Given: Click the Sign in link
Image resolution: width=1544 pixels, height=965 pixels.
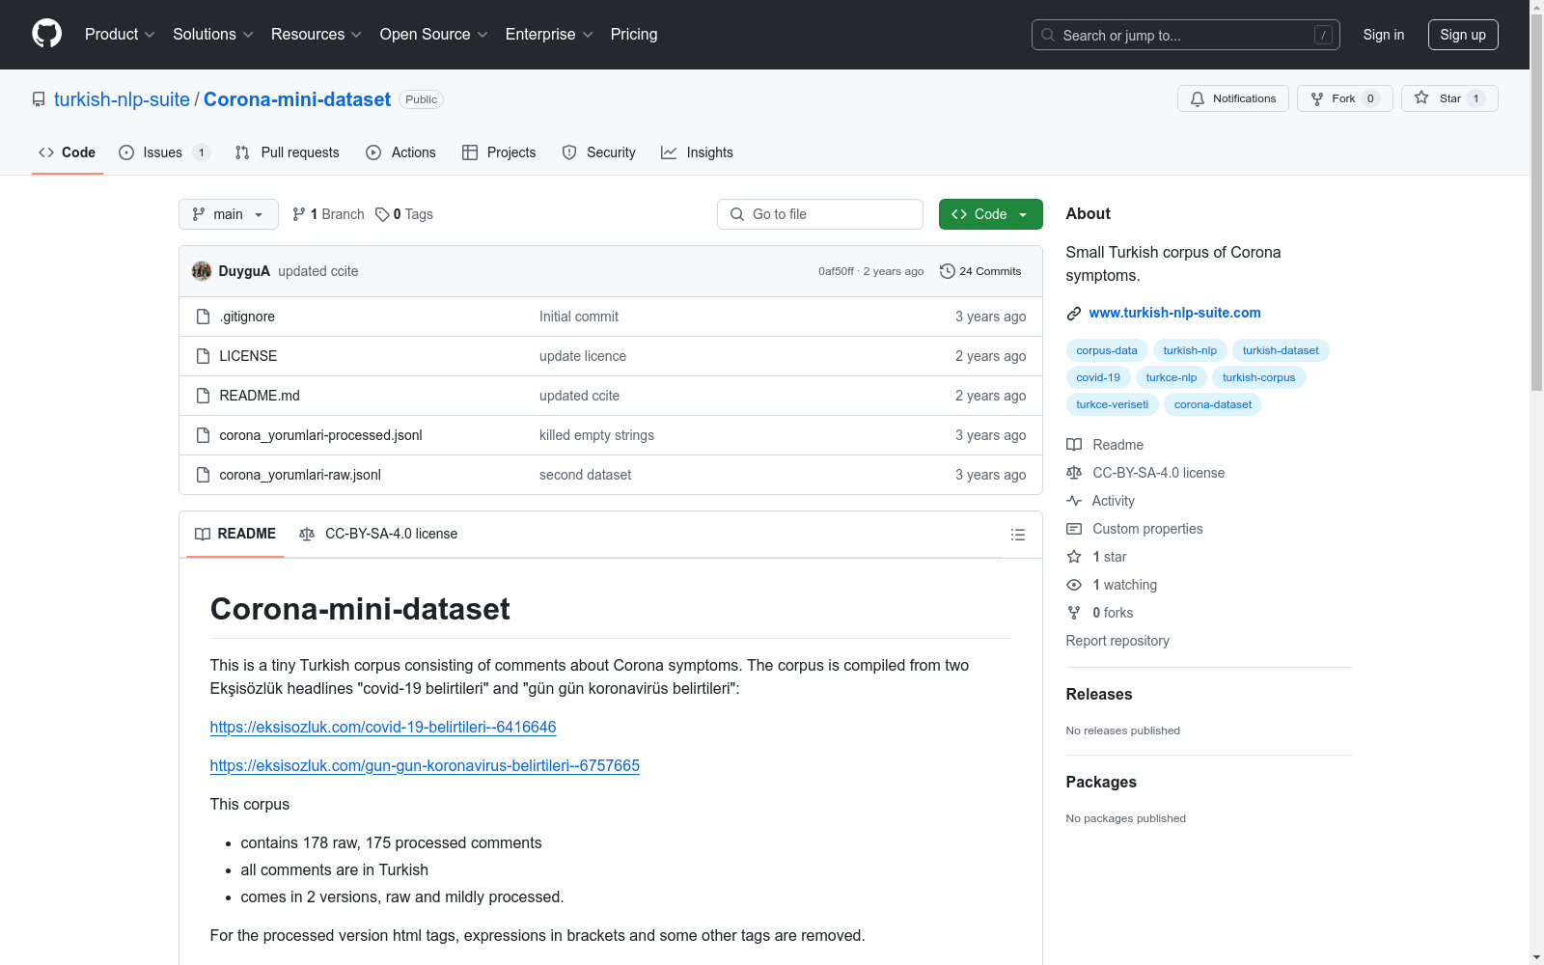Looking at the screenshot, I should [1384, 35].
